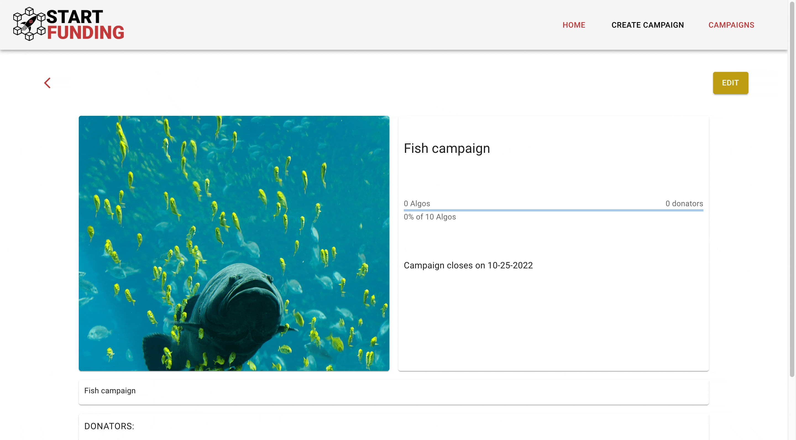Screen dimensions: 796x440
Task: Click the campaign closing date text
Action: point(468,265)
